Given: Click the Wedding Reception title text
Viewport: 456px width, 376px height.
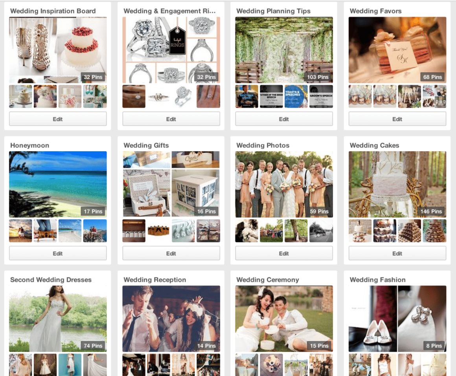Looking at the screenshot, I should pos(154,280).
